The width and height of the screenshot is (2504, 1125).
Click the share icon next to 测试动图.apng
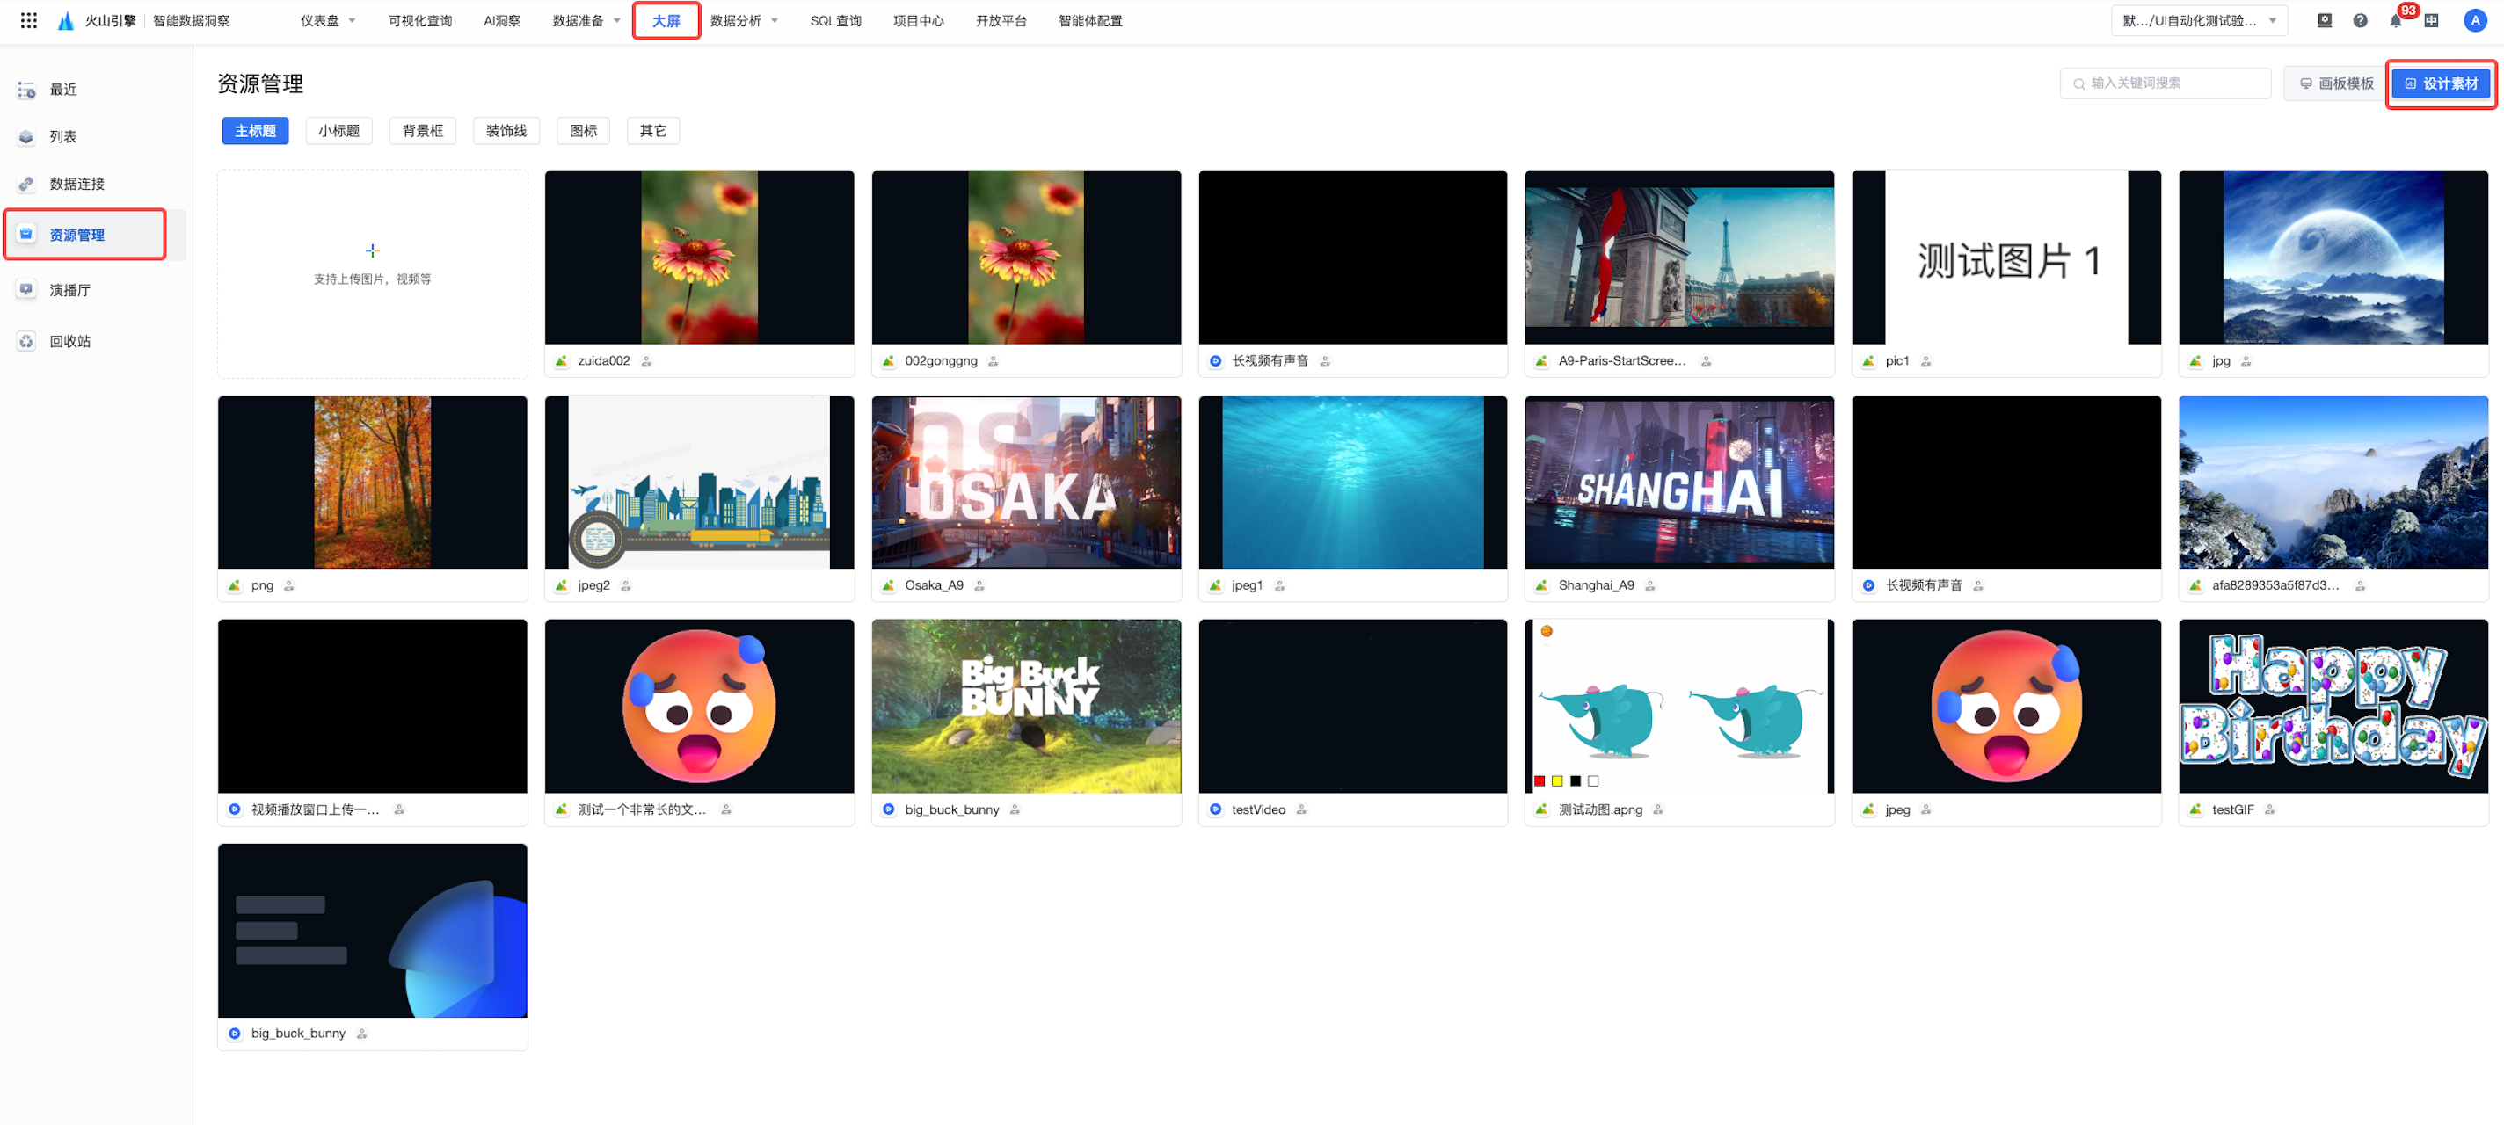coord(1658,809)
